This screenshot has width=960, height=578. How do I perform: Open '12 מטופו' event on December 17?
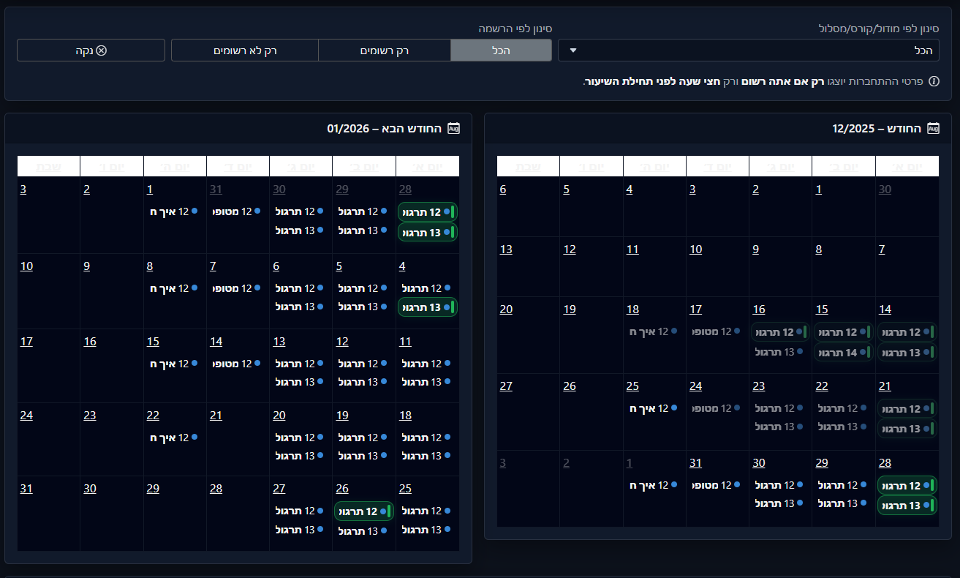click(717, 331)
